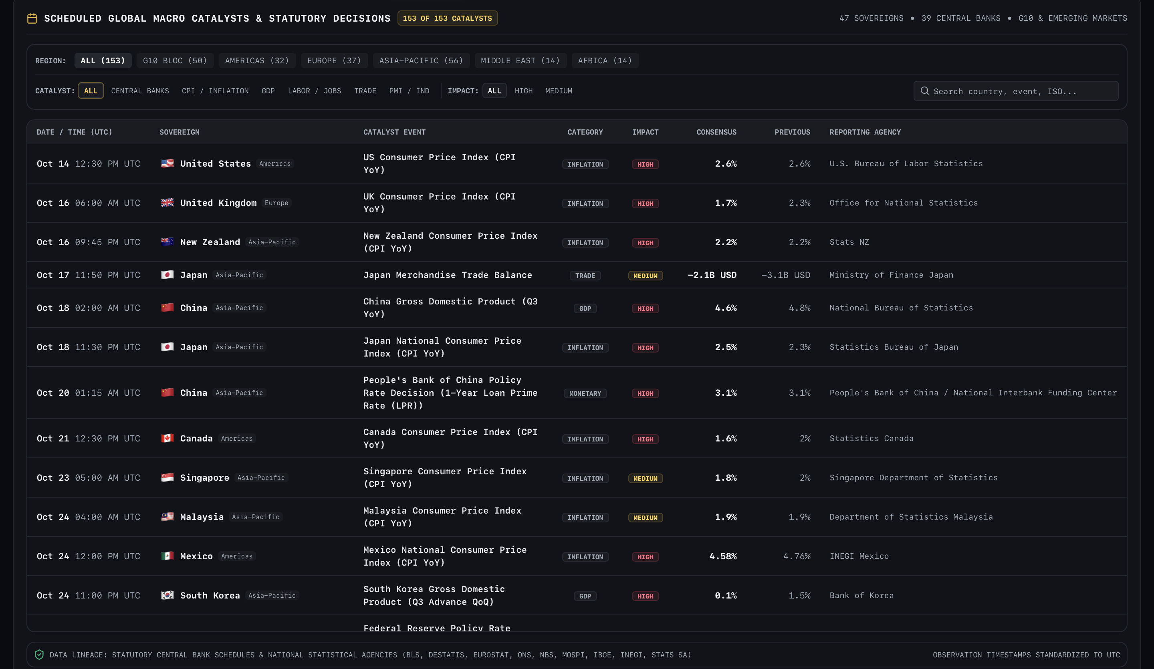1154x669 pixels.
Task: Filter by AFRICA (14) region
Action: pyautogui.click(x=605, y=60)
